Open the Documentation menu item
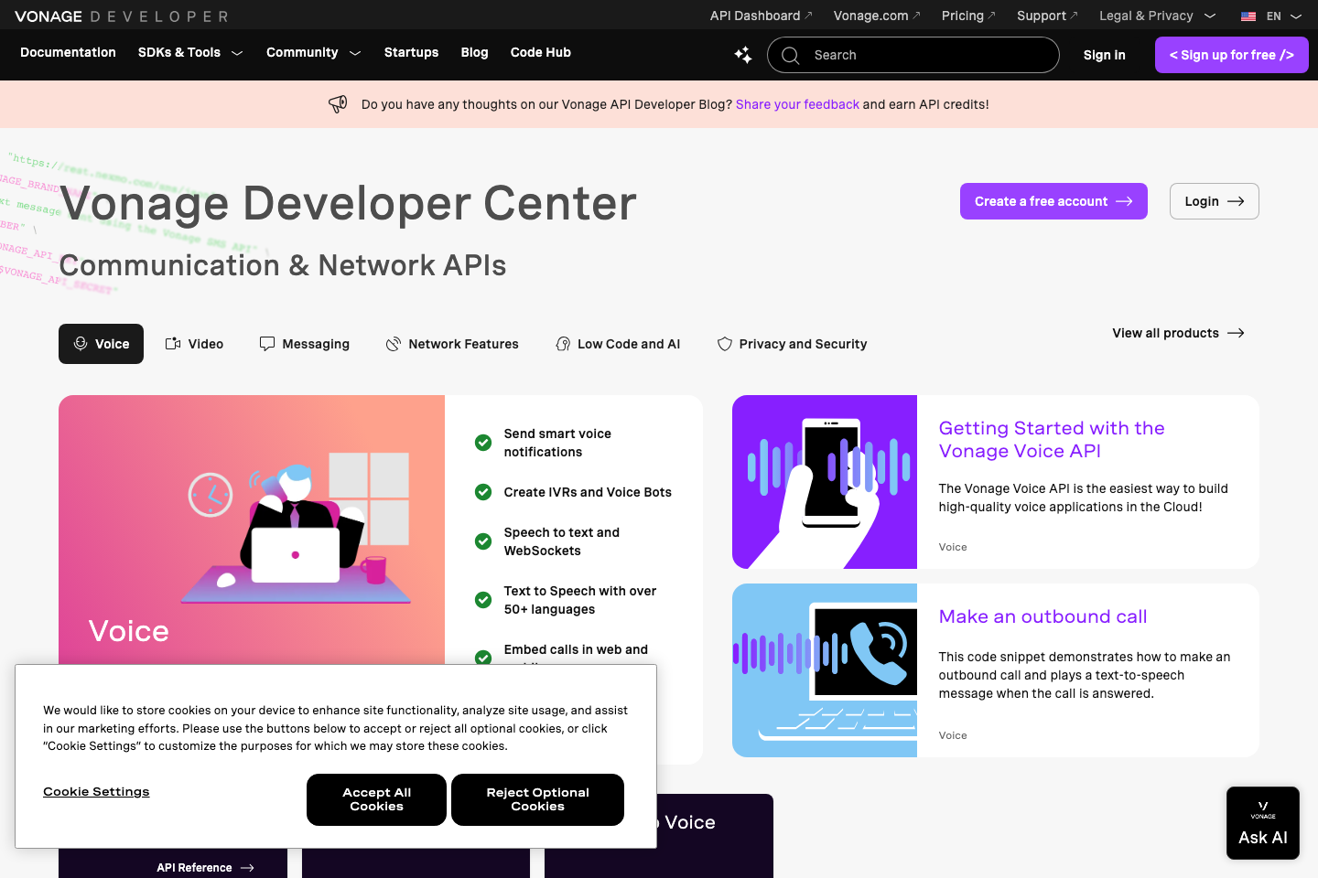 (68, 52)
